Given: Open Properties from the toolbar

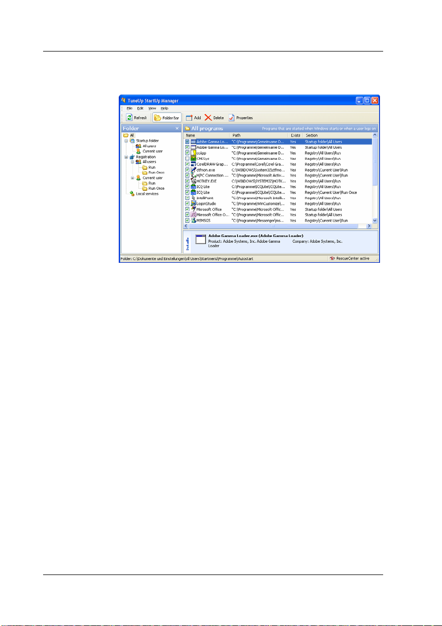Looking at the screenshot, I should pyautogui.click(x=240, y=118).
